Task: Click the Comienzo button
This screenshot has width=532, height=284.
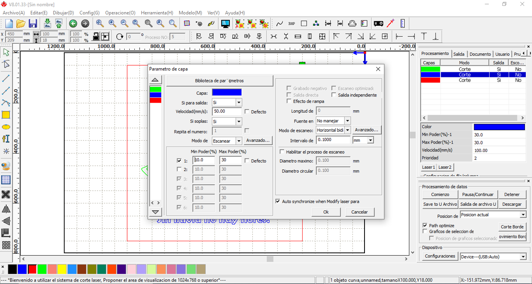Action: (x=440, y=195)
